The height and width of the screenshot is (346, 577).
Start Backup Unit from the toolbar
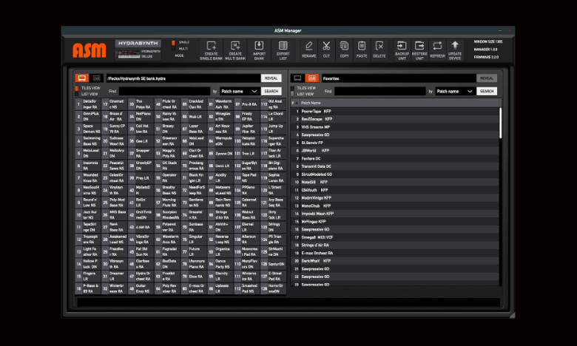coord(402,46)
